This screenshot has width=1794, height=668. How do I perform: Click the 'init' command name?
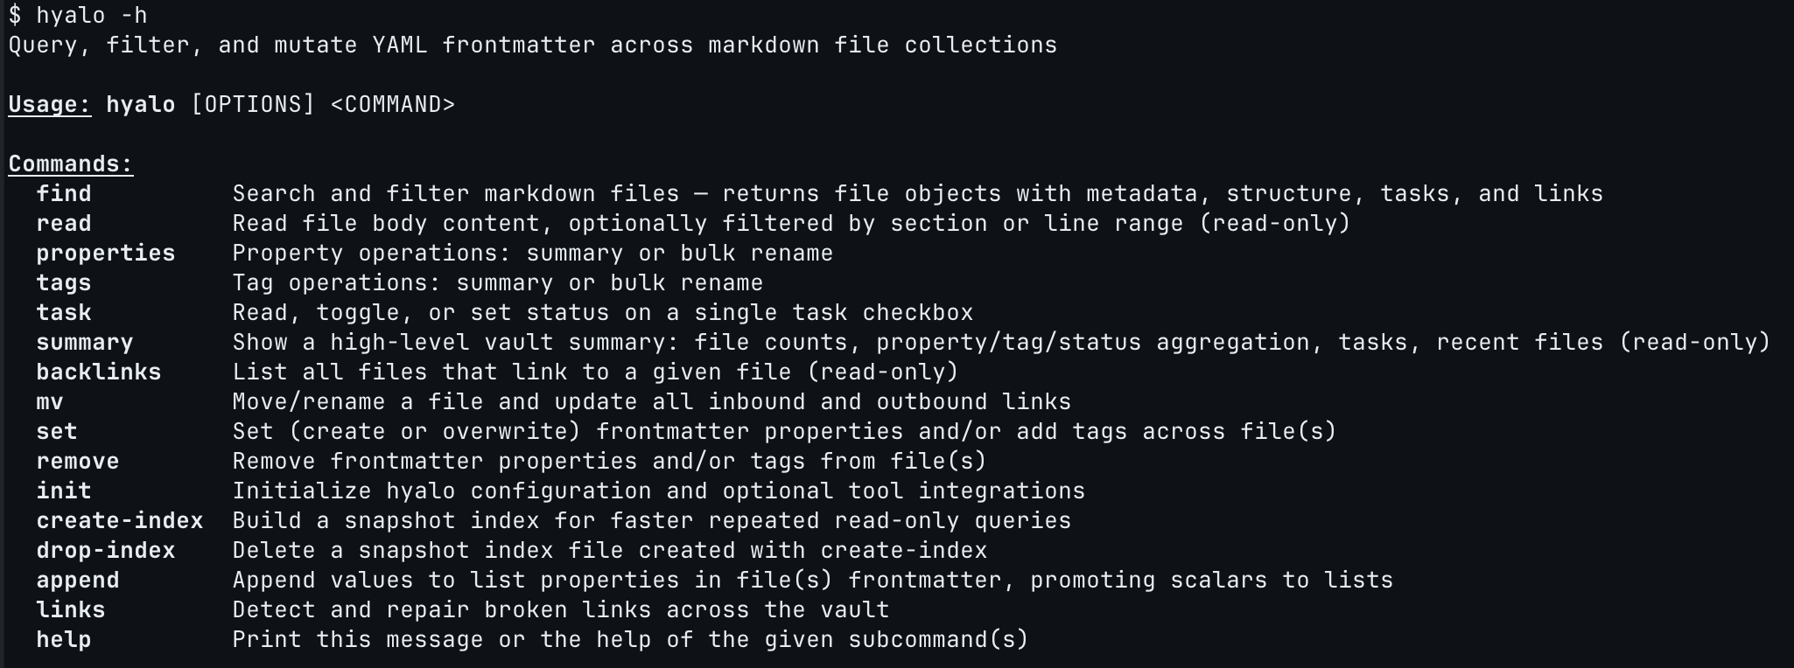pos(64,491)
